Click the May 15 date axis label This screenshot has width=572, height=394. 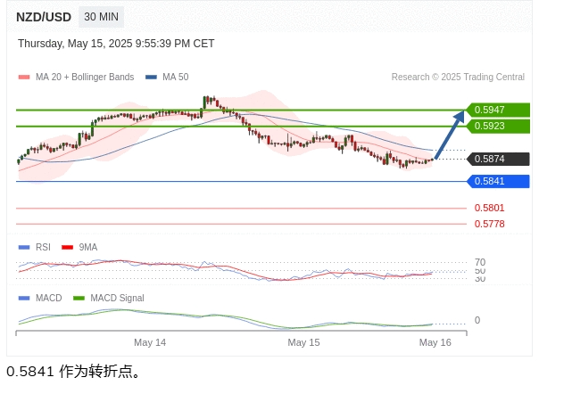pyautogui.click(x=303, y=342)
